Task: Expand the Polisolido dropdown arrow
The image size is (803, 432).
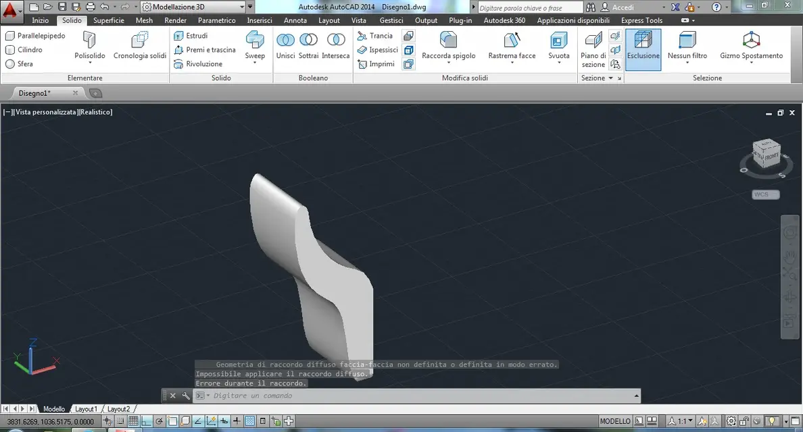Action: pyautogui.click(x=90, y=63)
